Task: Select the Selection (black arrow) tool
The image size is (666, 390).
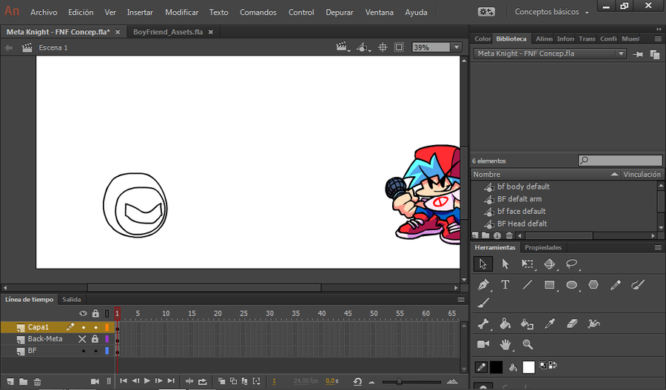Action: 483,263
